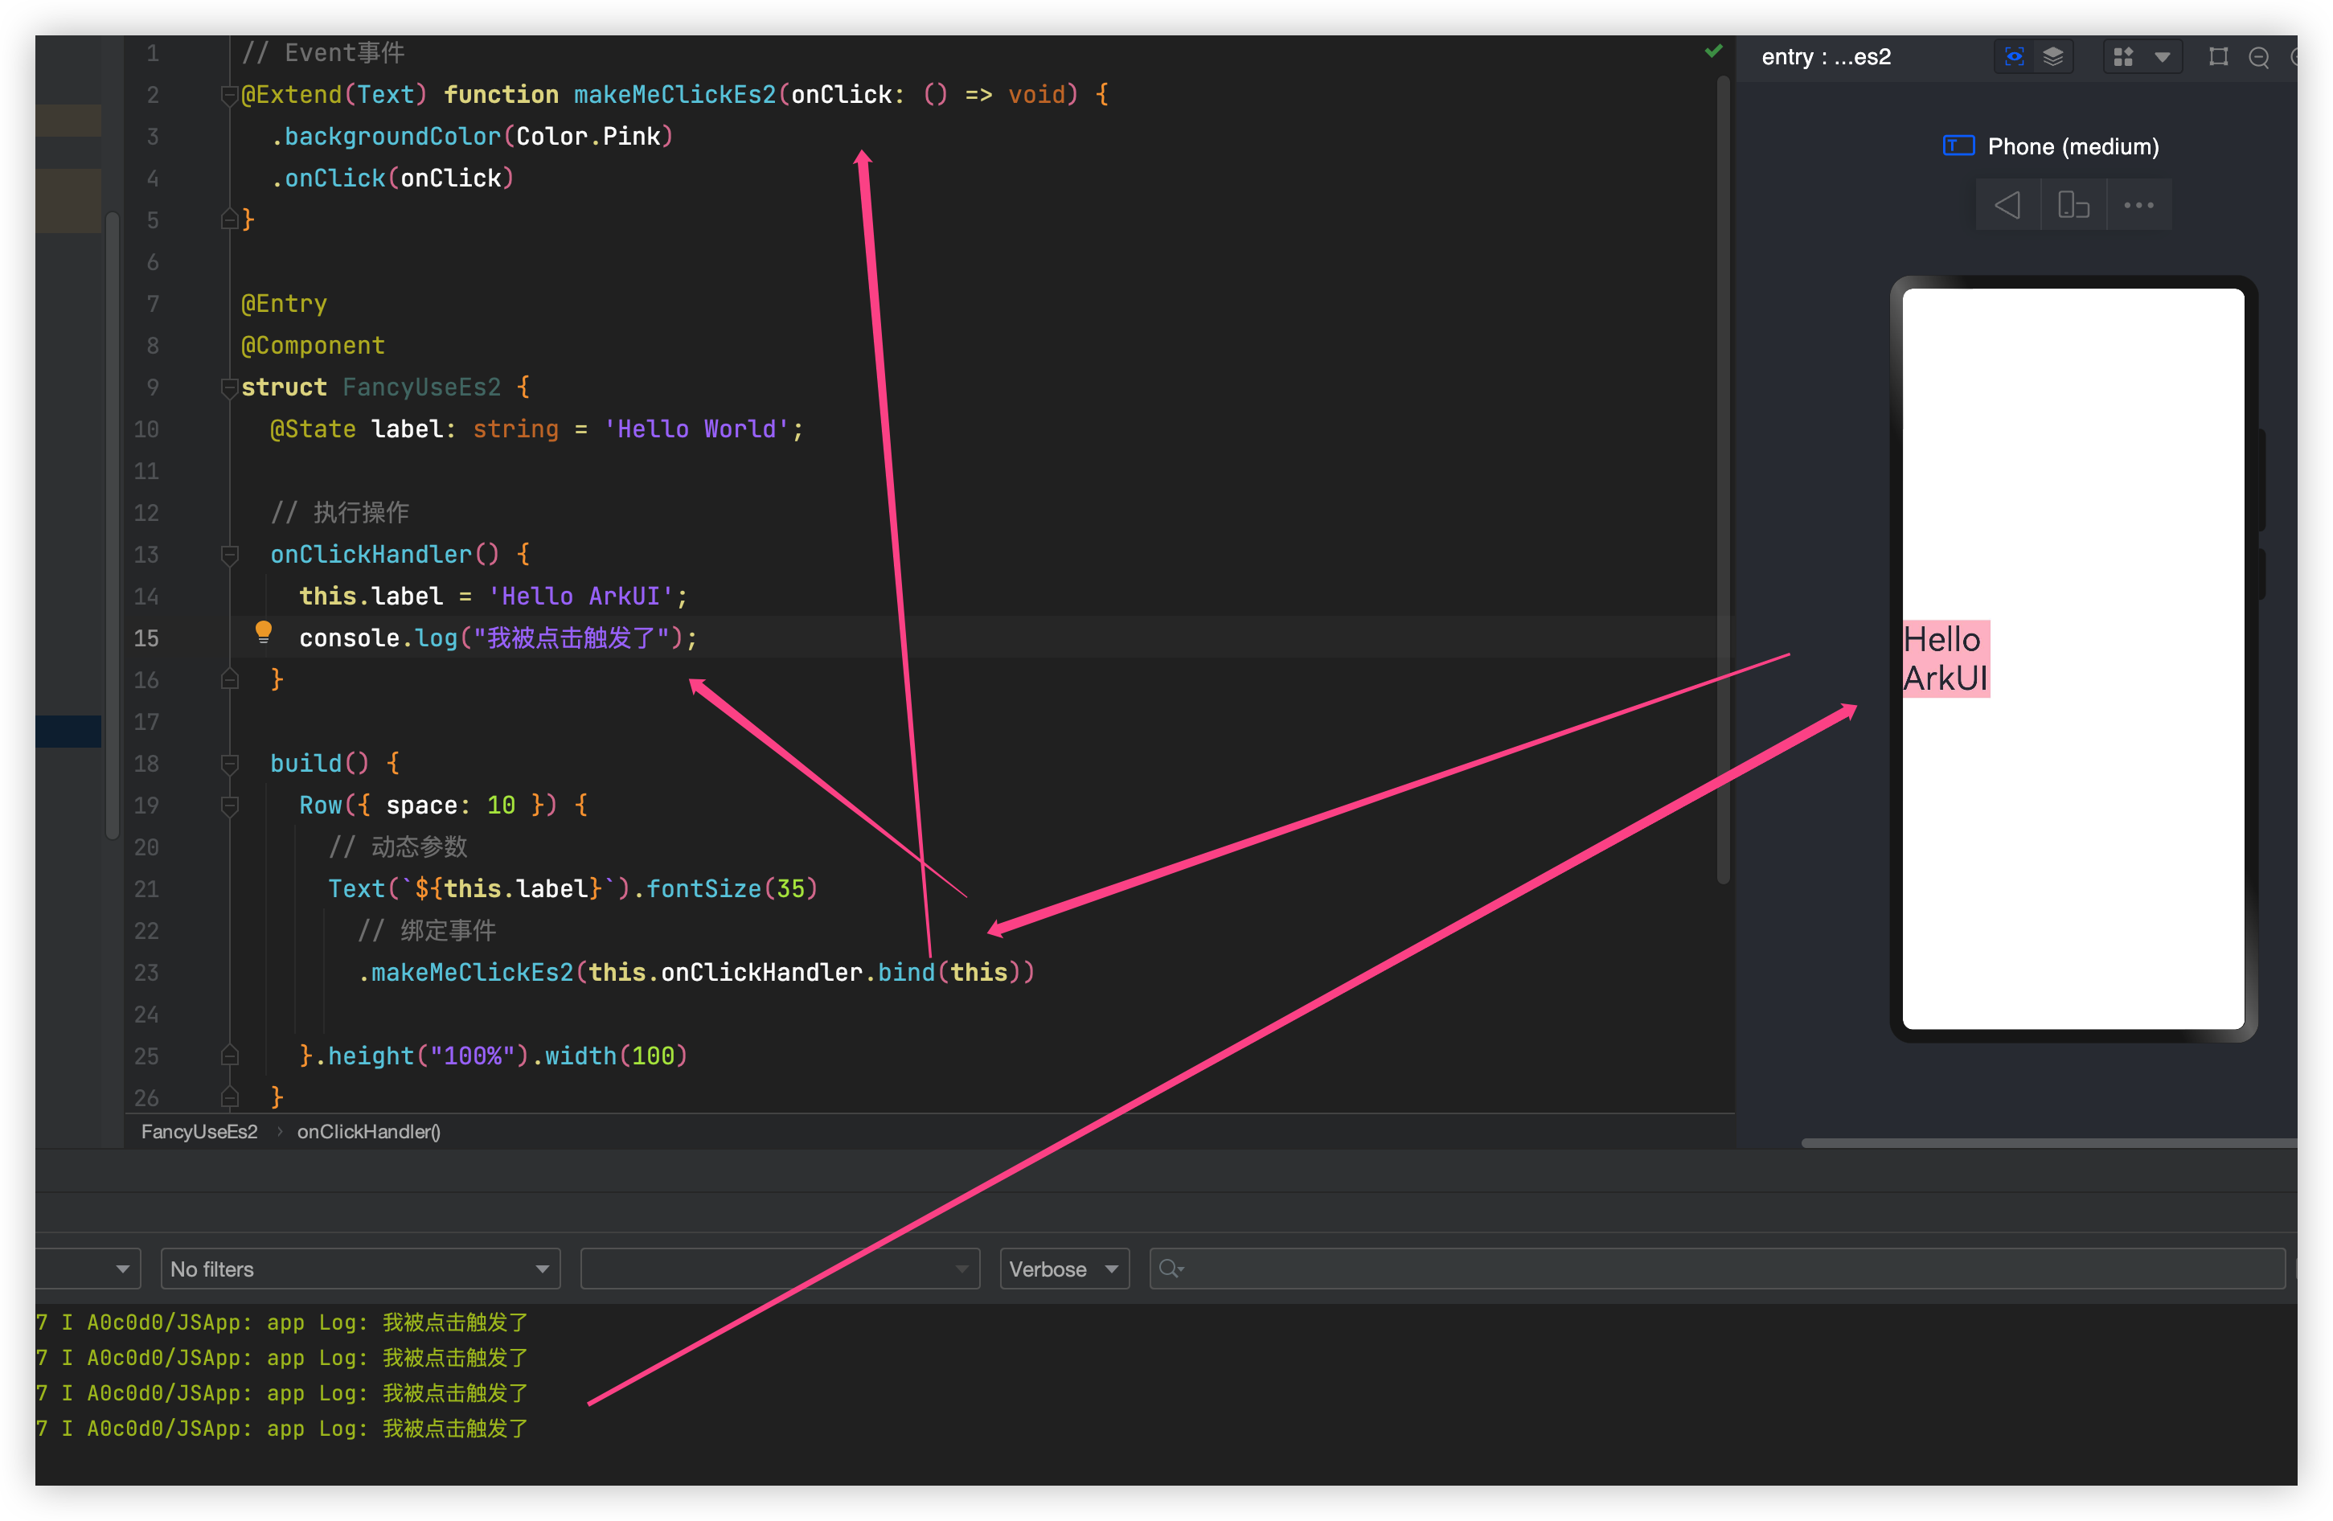Screen dimensions: 2333x1521
Task: Click .backgroundColor on line 3
Action: 385,136
